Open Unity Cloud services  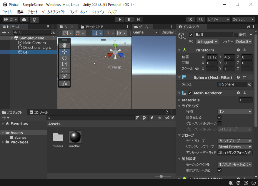coord(24,20)
